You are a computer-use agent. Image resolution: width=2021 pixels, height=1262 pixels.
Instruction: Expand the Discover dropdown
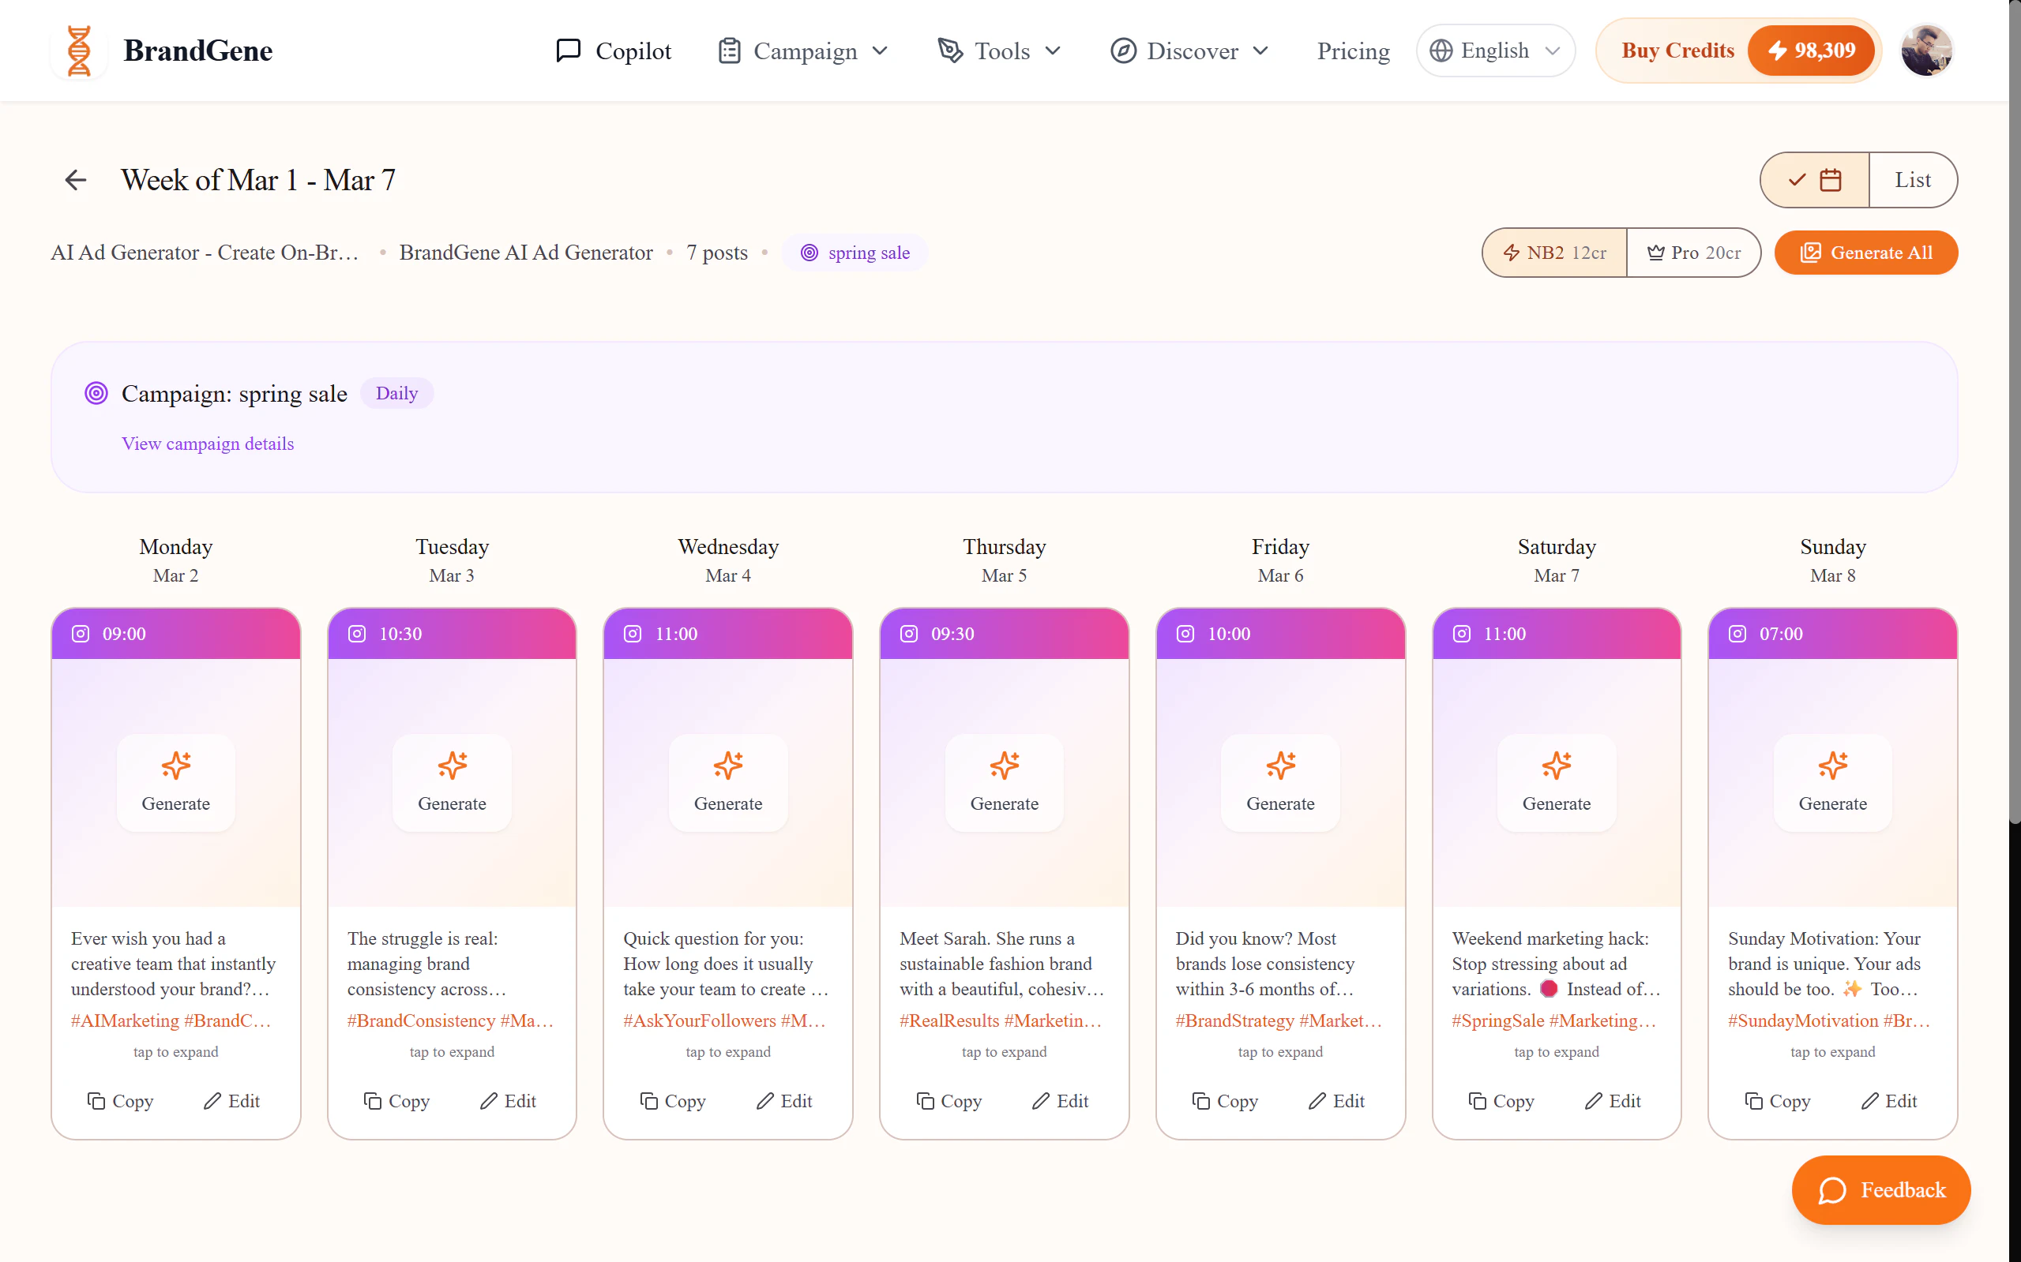click(x=1189, y=50)
